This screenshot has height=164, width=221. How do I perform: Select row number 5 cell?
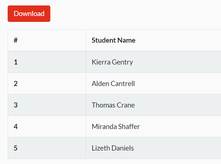click(16, 148)
